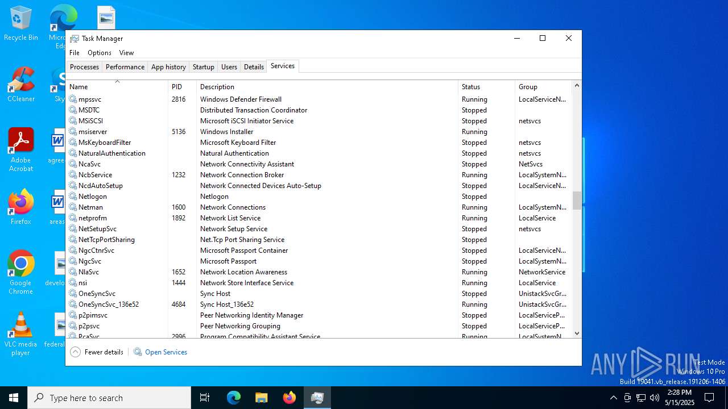The image size is (728, 409).
Task: Select the NcaSvc service row
Action: [x=319, y=164]
